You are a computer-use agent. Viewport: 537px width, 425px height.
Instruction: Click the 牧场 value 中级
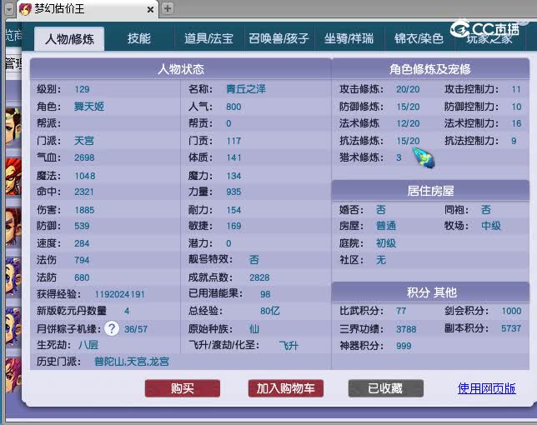click(x=491, y=226)
